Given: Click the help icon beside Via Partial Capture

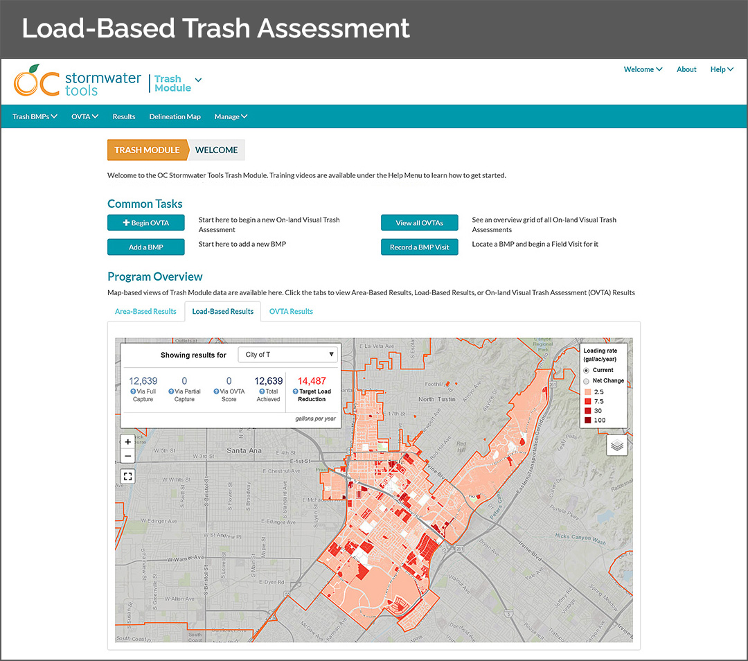Looking at the screenshot, I should 171,391.
